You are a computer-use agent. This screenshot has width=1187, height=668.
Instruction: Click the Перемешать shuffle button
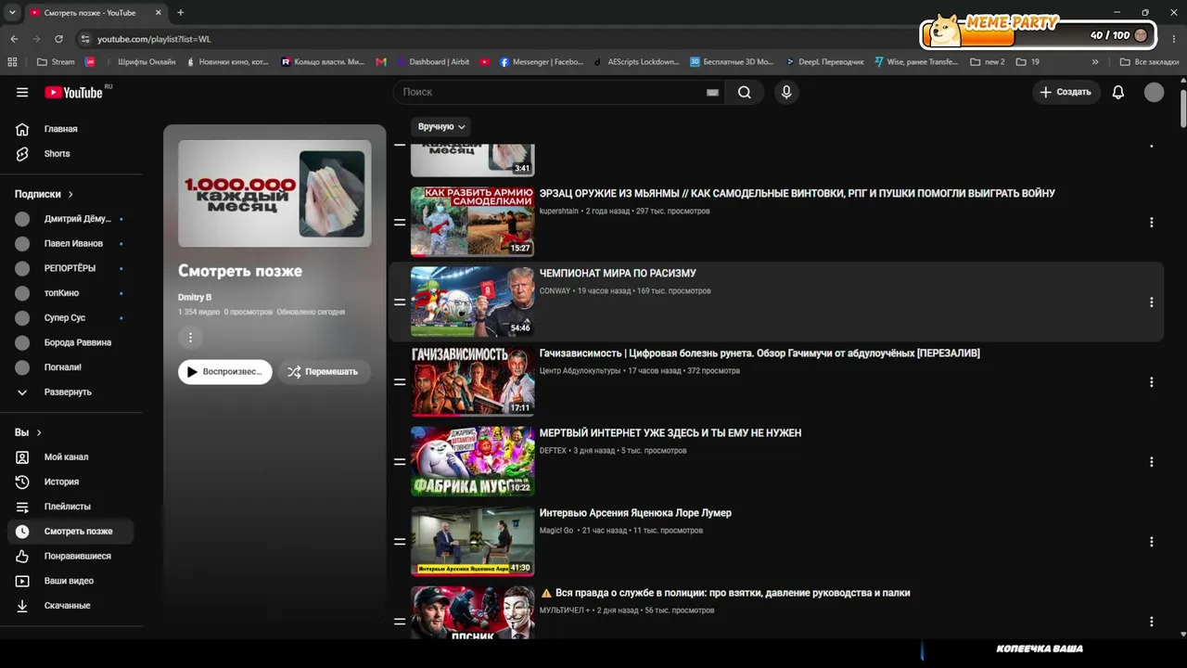323,372
